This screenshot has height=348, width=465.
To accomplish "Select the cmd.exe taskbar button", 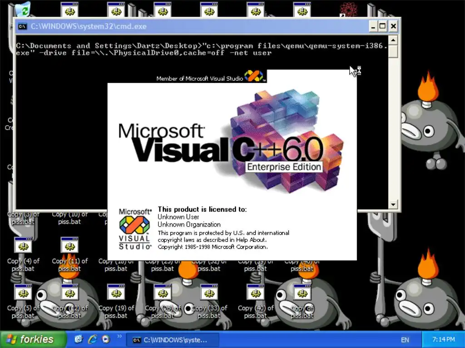I will point(173,340).
